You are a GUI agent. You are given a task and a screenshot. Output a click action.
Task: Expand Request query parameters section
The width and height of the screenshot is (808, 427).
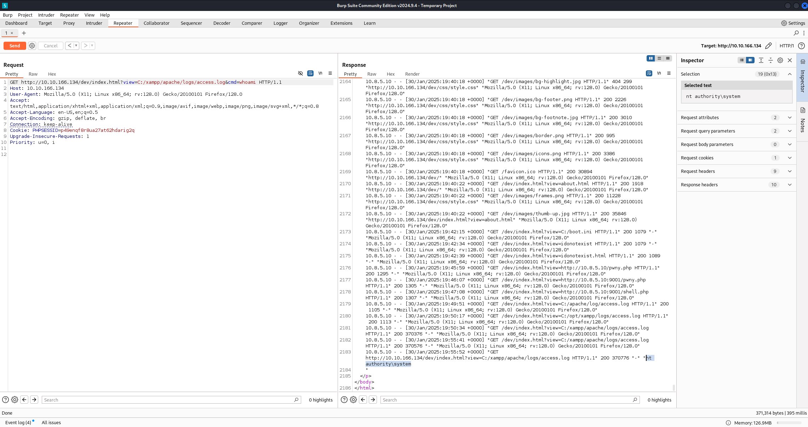(790, 131)
